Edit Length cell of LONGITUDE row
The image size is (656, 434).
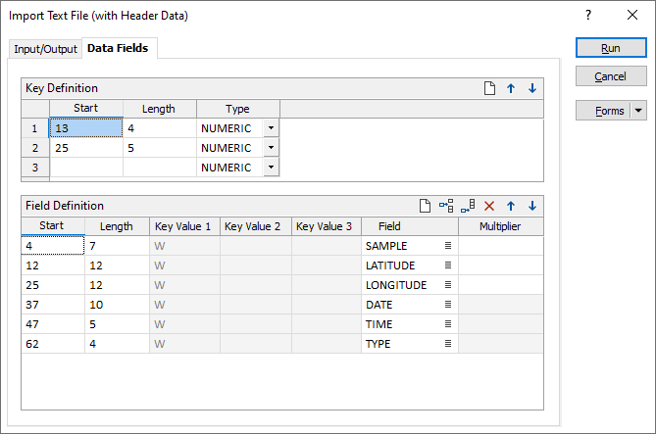tap(117, 285)
